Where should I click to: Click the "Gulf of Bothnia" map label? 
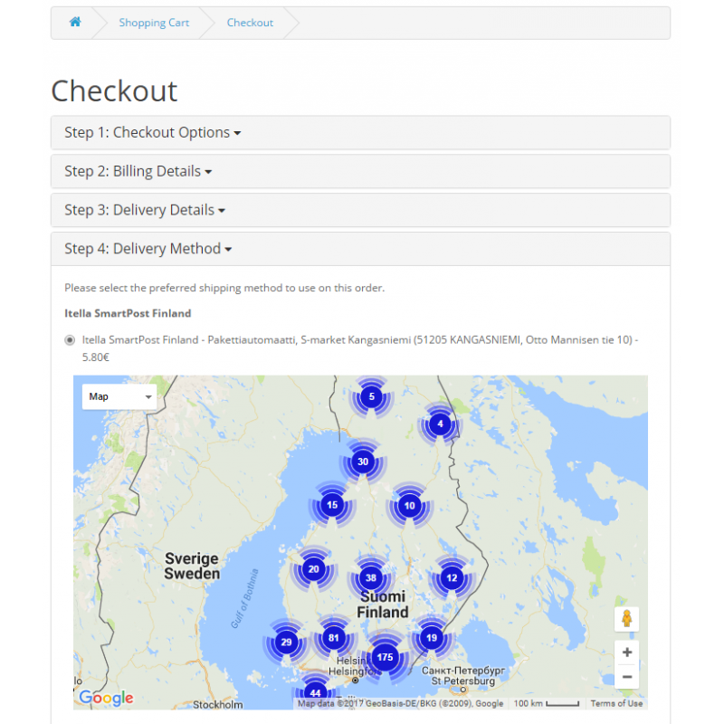[244, 598]
